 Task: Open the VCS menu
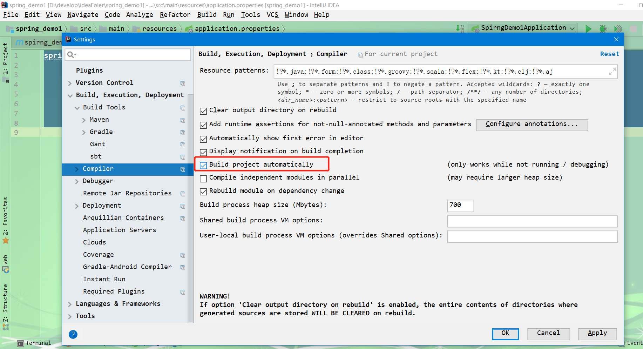point(272,15)
